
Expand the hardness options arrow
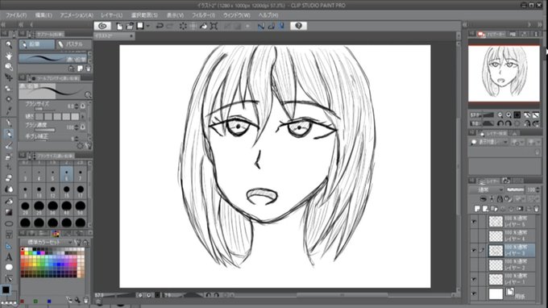[x=83, y=116]
